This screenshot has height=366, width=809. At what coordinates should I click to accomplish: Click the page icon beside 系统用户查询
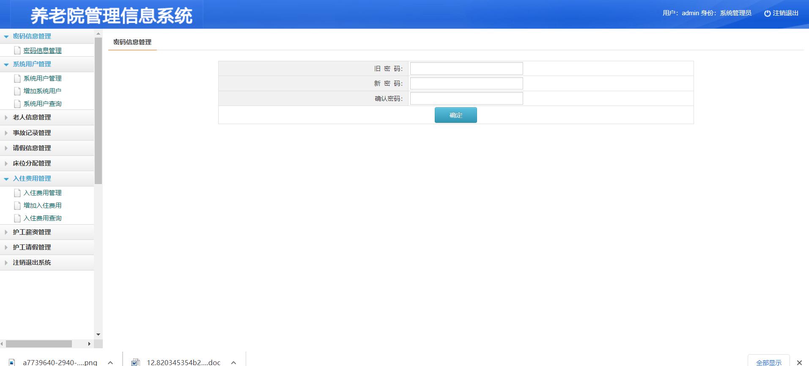pos(17,103)
